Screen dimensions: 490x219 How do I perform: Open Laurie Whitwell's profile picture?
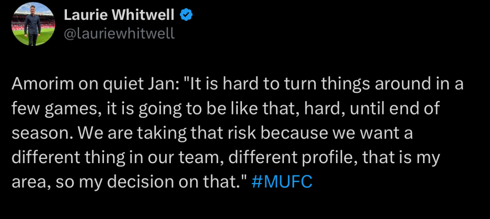pyautogui.click(x=33, y=24)
